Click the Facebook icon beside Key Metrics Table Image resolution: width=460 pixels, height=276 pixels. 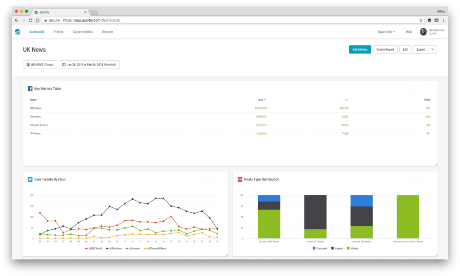click(30, 88)
